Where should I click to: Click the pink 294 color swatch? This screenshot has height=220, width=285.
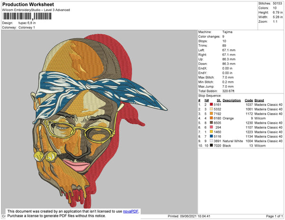[x=211, y=127]
